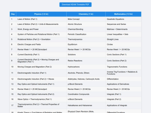The height and width of the screenshot is (113, 151).
Task: Click the Chemistry (1 hr) column header
Action: pos(86,14)
